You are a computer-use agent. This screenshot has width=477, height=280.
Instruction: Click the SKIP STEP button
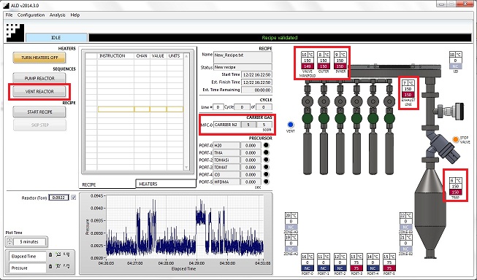coord(39,125)
